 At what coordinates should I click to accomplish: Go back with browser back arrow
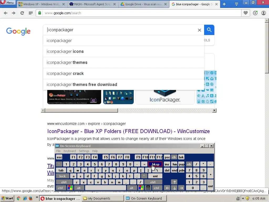(6, 13)
